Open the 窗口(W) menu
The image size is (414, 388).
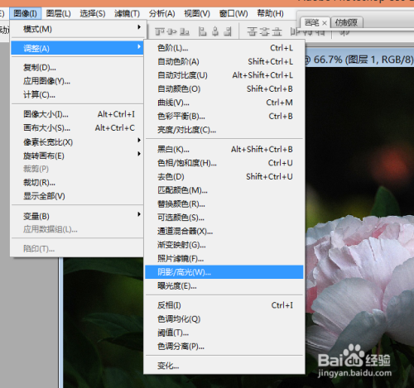233,13
